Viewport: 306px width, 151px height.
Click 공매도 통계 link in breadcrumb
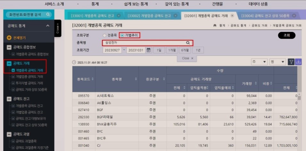238,26
